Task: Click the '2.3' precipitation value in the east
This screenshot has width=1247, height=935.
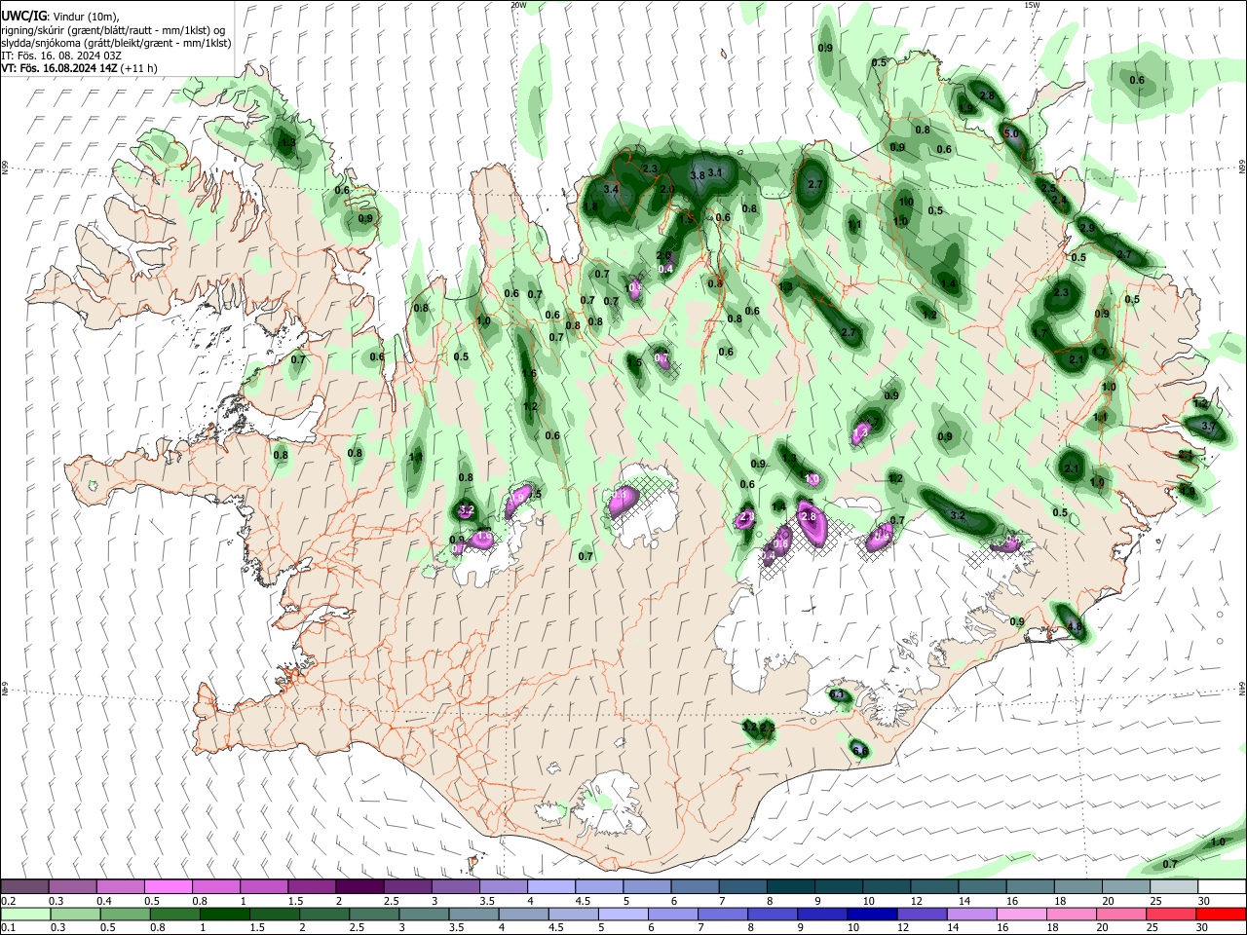Action: pyautogui.click(x=1061, y=292)
